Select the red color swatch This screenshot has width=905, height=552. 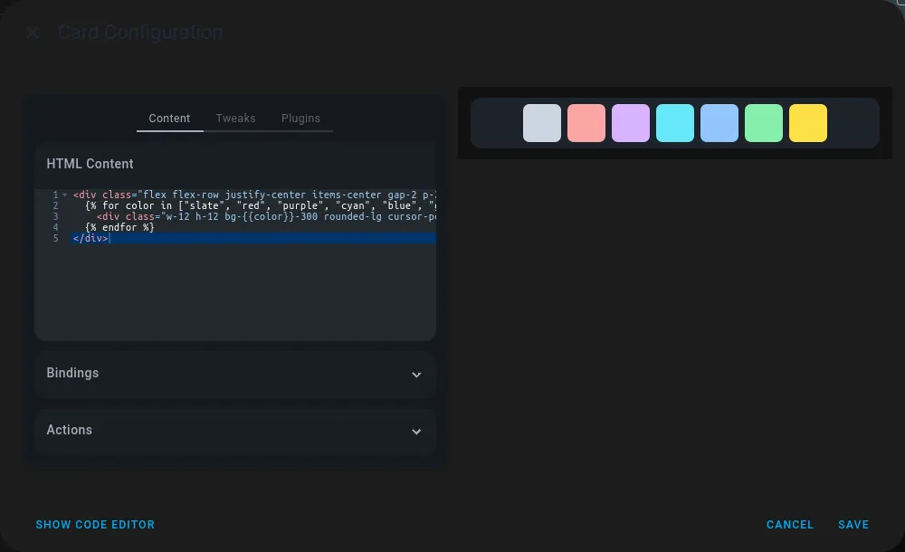[586, 123]
